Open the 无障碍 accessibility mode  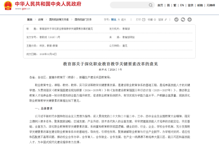click(211, 5)
